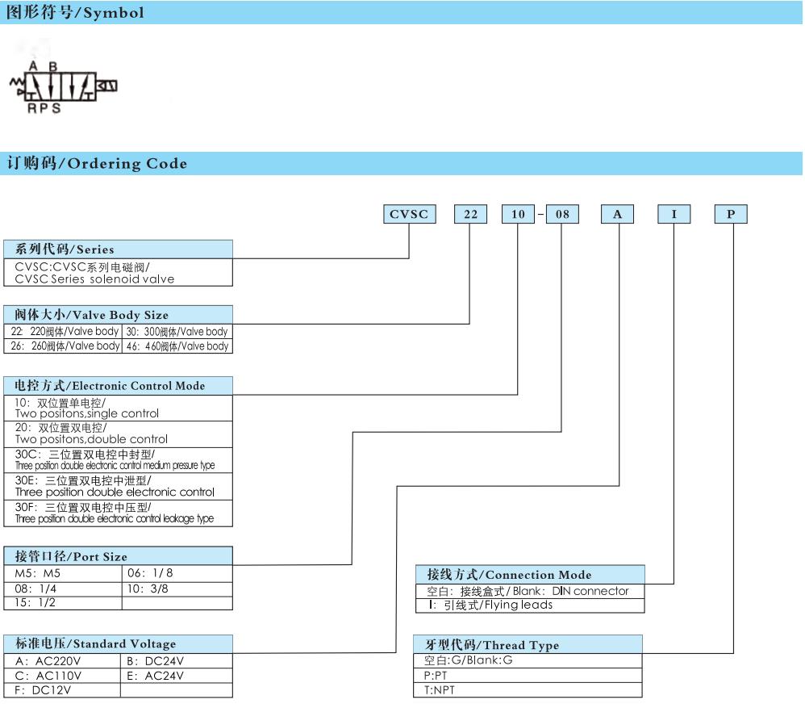The width and height of the screenshot is (805, 708).
Task: Select the T:NPT thread type row
Action: pyautogui.click(x=528, y=690)
